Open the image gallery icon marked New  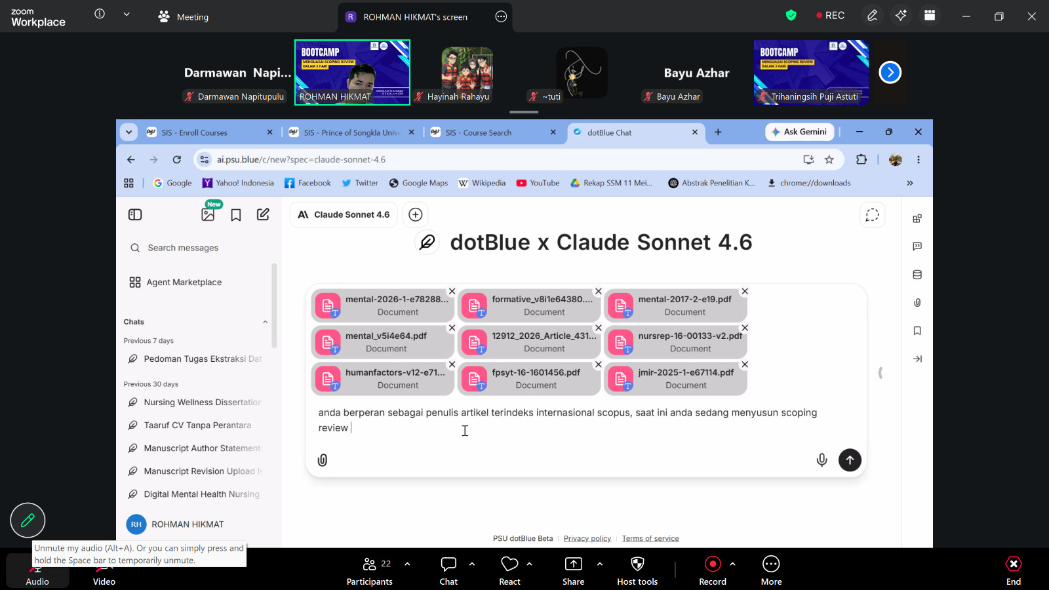[x=208, y=214]
